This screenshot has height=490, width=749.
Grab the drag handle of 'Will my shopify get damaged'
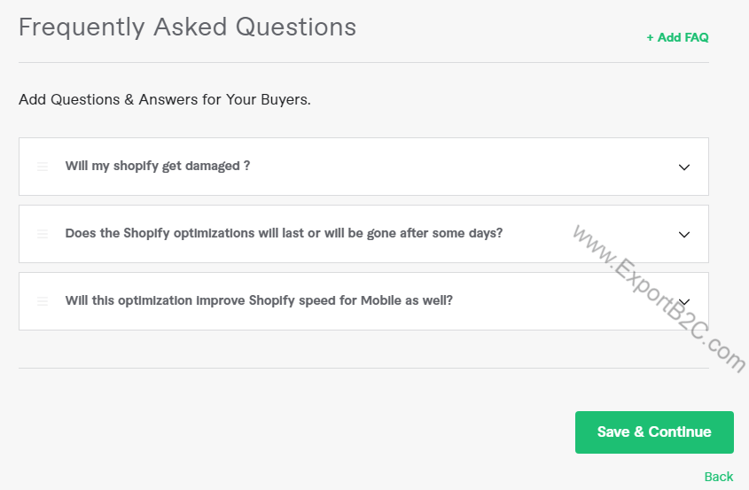(43, 167)
